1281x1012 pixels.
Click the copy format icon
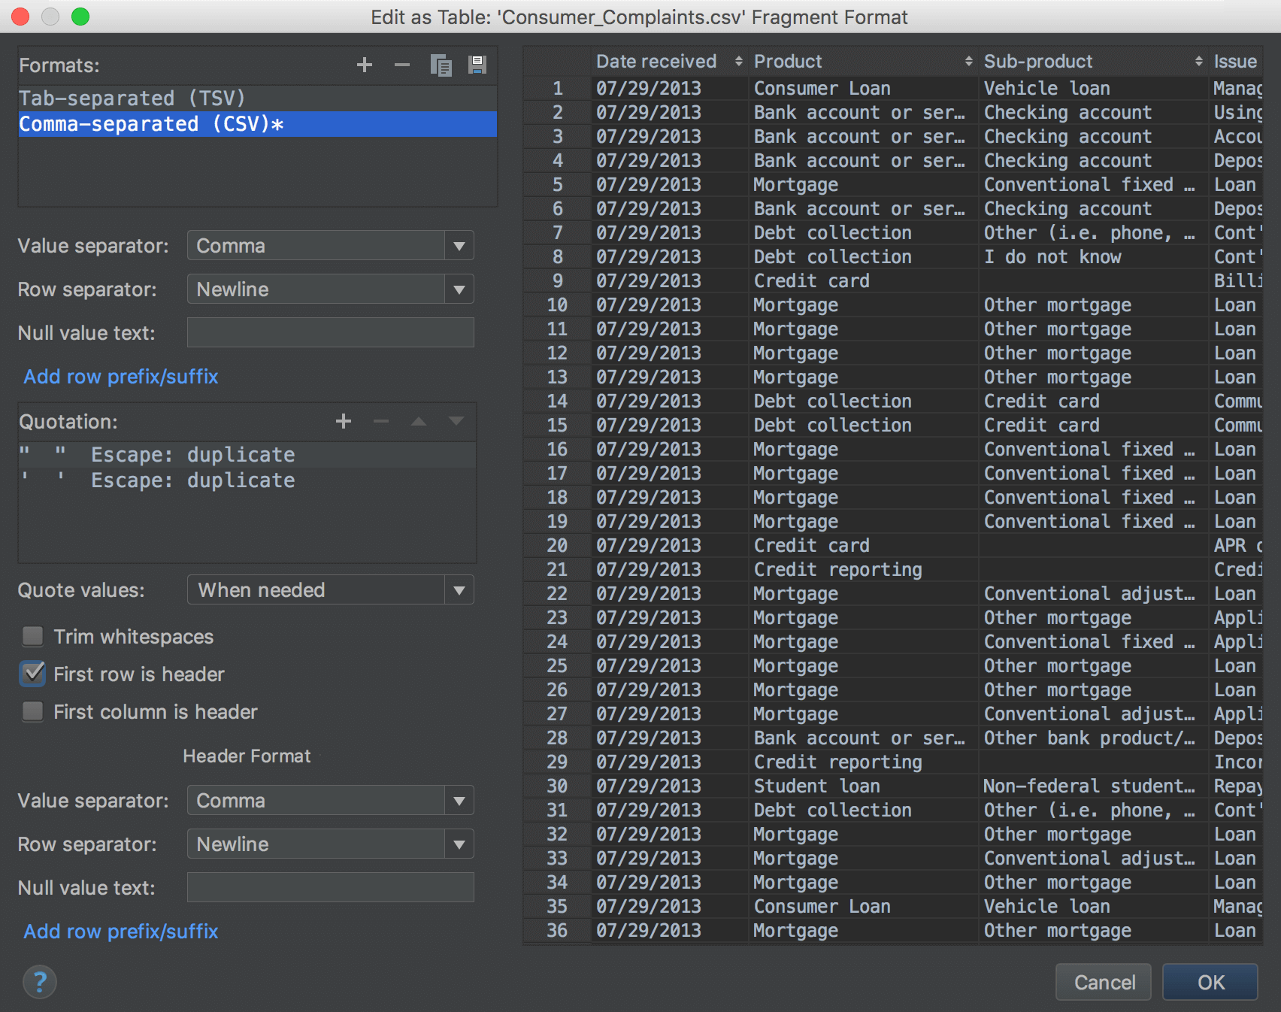click(x=441, y=65)
